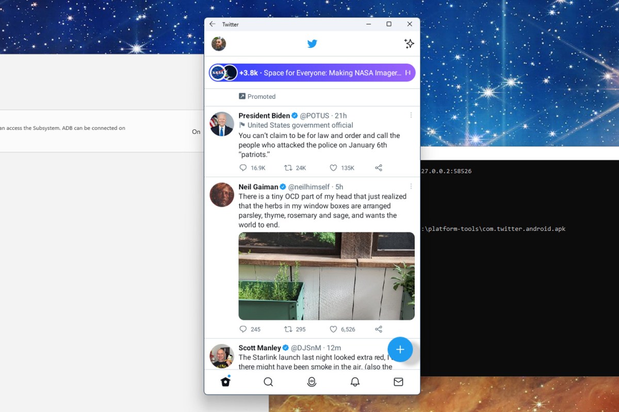The width and height of the screenshot is (619, 412).
Task: Click the @neilhimself handle
Action: click(309, 187)
